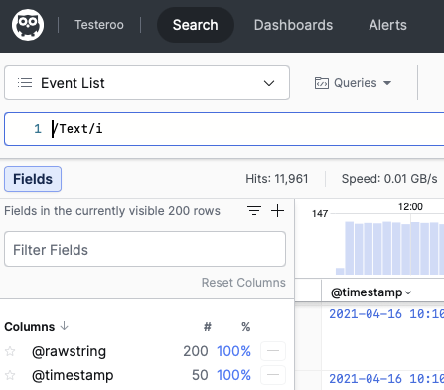The image size is (444, 390).
Task: Click the 100% value for @timestamp
Action: tap(233, 375)
